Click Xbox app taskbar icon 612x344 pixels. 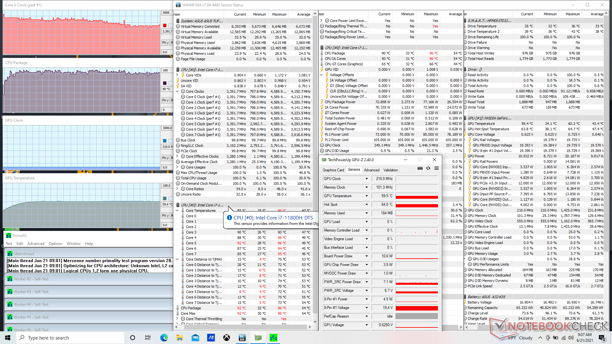point(226,338)
